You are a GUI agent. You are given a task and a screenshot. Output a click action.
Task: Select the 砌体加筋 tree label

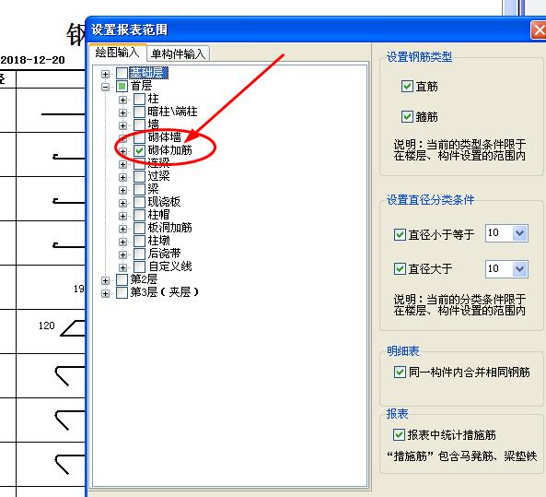click(x=170, y=150)
